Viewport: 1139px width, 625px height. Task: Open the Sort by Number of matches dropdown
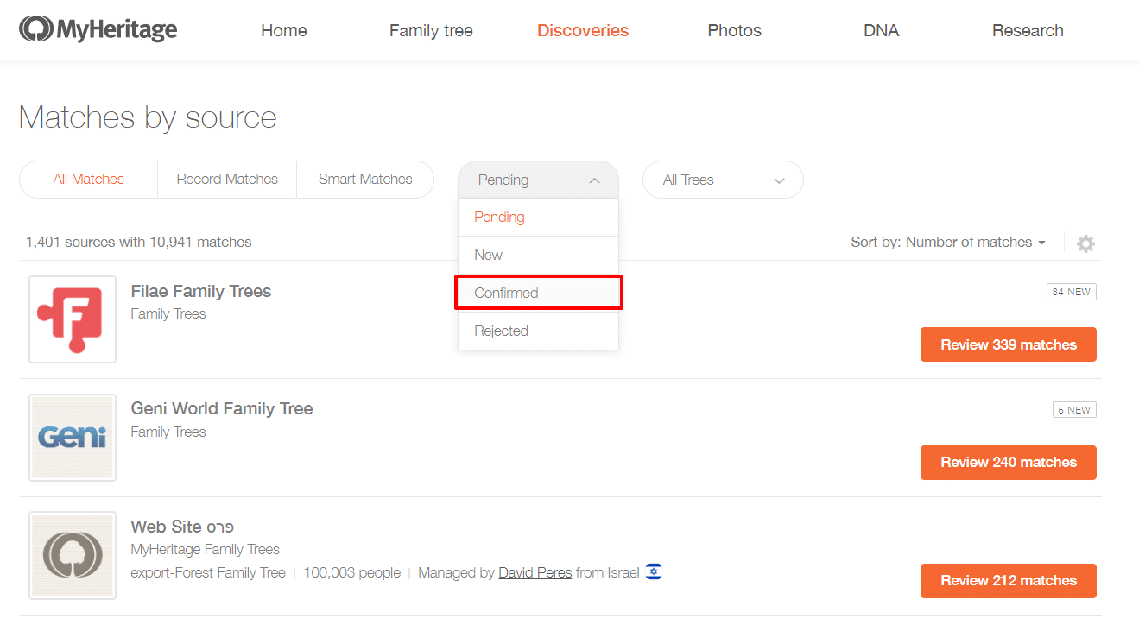(948, 243)
